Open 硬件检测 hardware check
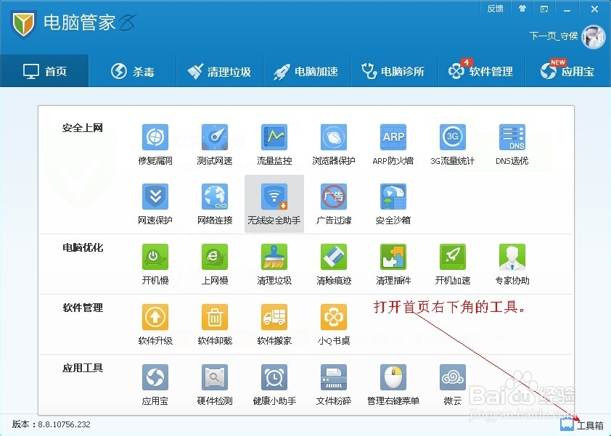Image resolution: width=611 pixels, height=436 pixels. (x=215, y=384)
